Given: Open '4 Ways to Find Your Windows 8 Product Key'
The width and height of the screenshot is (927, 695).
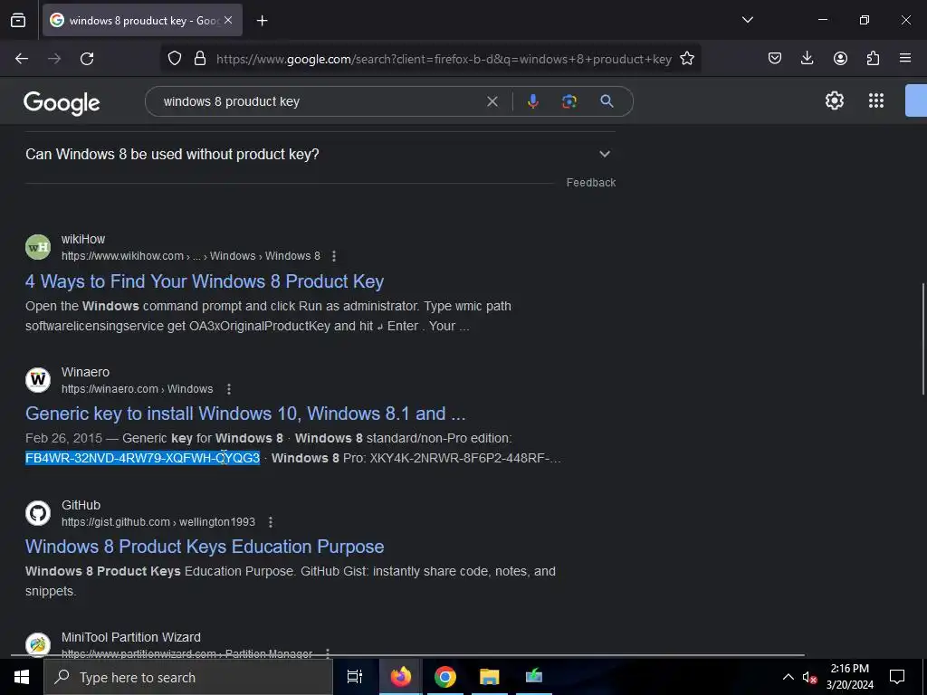Looking at the screenshot, I should (x=205, y=281).
